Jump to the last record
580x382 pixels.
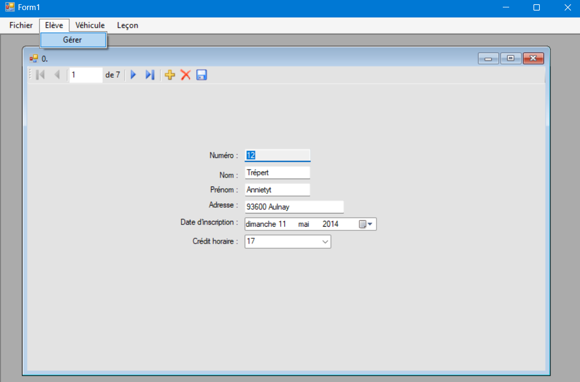[x=150, y=75]
